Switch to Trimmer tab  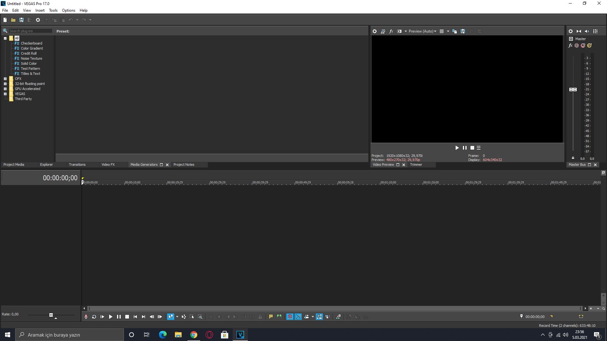[416, 165]
